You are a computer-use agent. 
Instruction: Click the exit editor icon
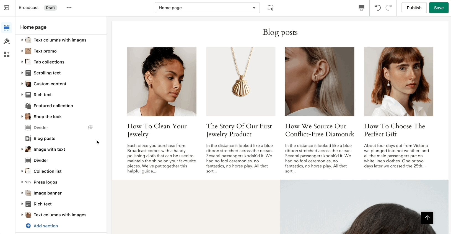pos(7,8)
